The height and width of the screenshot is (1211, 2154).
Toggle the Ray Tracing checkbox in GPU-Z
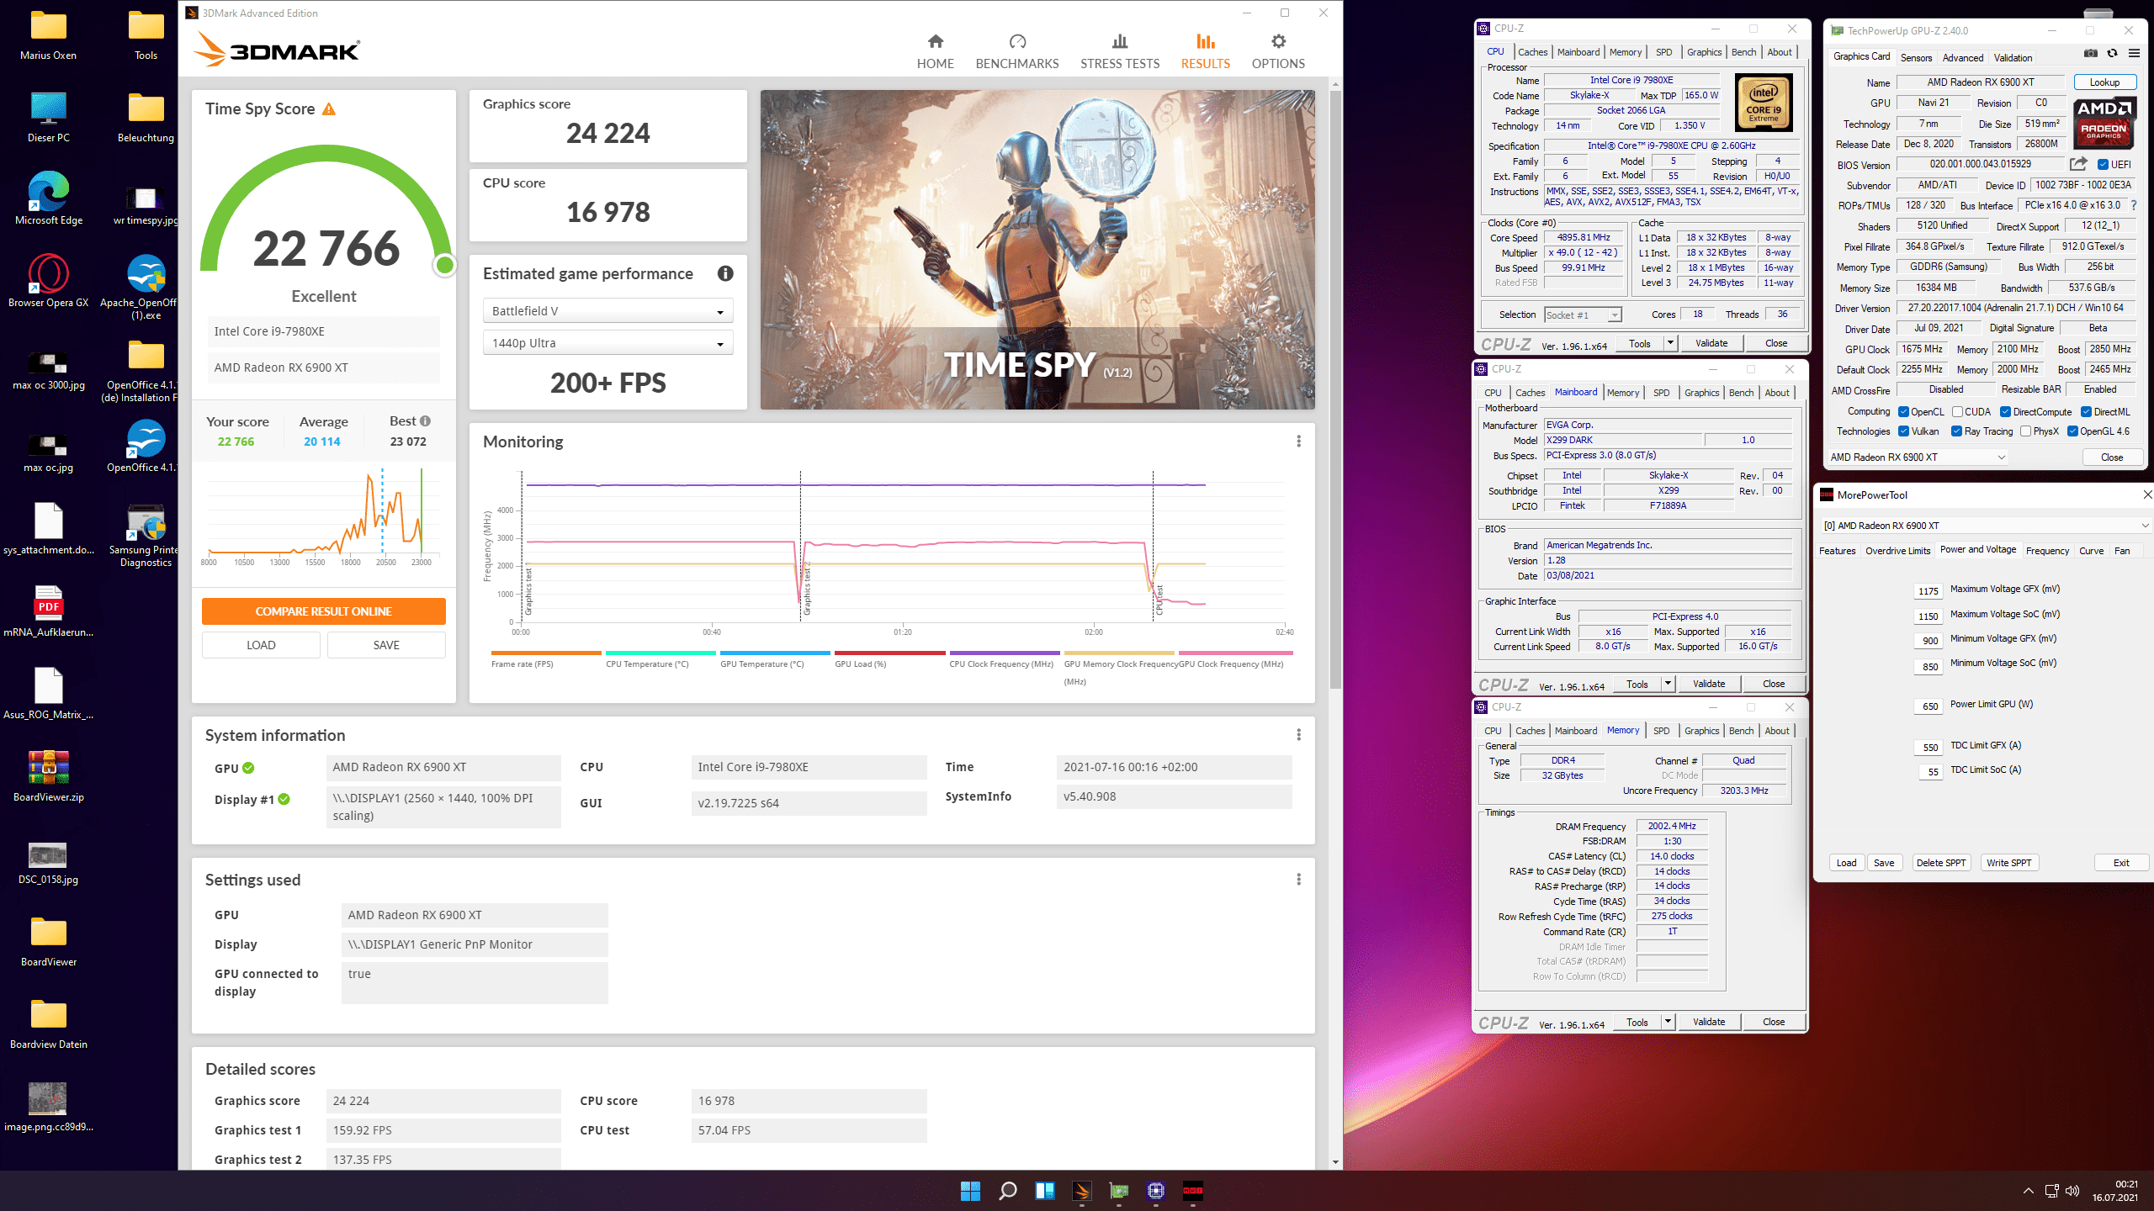[x=1956, y=431]
